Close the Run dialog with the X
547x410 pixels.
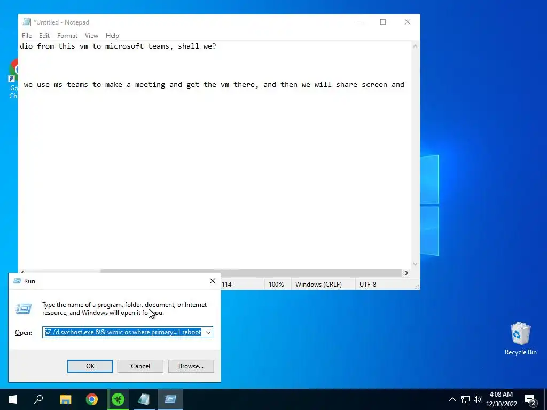tap(213, 281)
